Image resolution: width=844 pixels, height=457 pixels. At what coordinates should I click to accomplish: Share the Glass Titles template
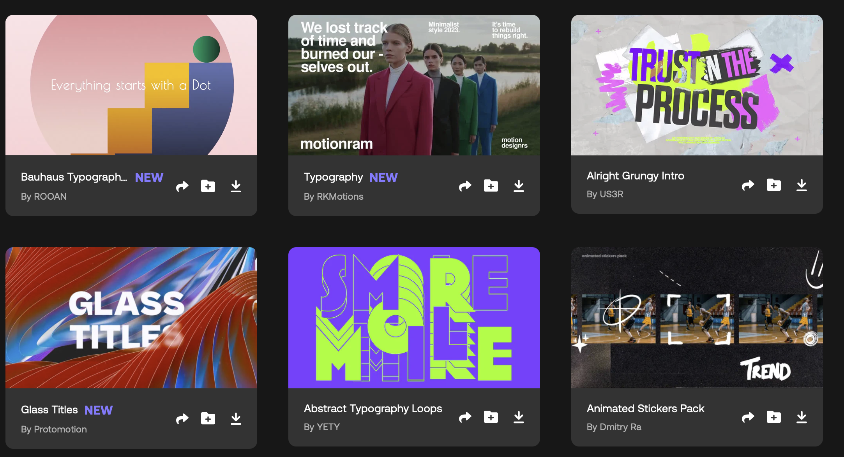pos(182,419)
